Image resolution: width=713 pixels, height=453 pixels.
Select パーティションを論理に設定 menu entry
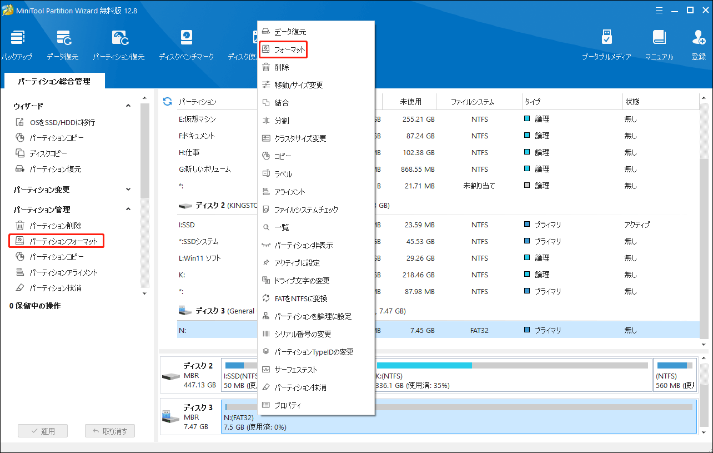coord(315,316)
